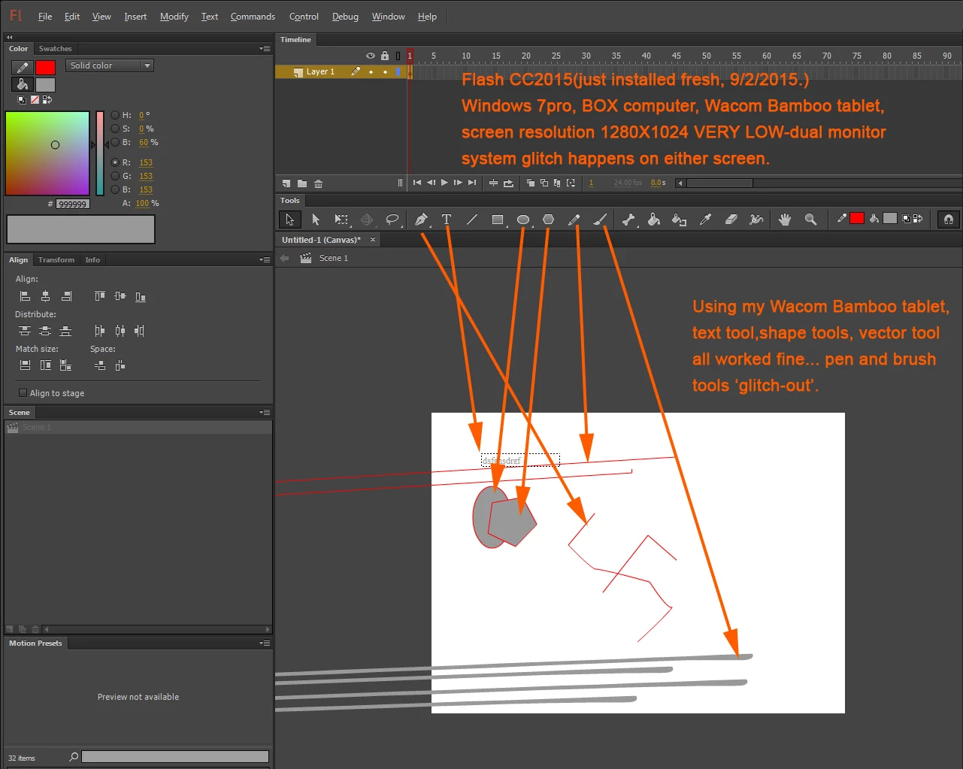Toggle outline color box for Layer 1
The width and height of the screenshot is (963, 769).
coord(398,72)
